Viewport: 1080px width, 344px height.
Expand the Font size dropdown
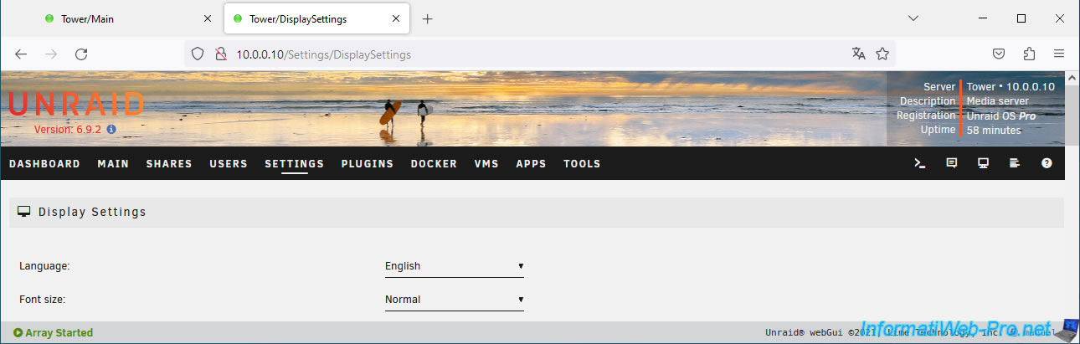454,300
